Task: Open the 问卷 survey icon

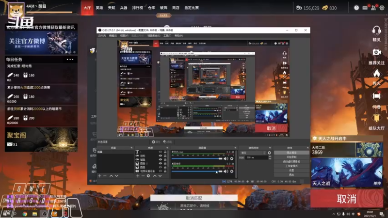Action: [x=376, y=96]
